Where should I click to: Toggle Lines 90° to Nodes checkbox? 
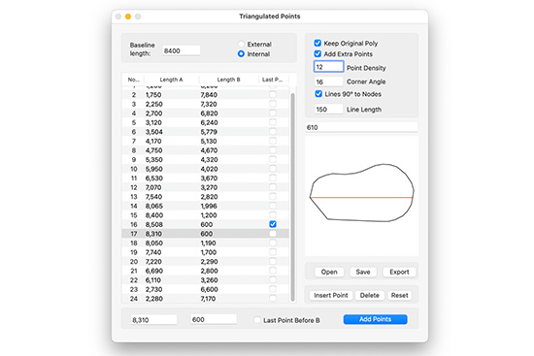(x=318, y=93)
